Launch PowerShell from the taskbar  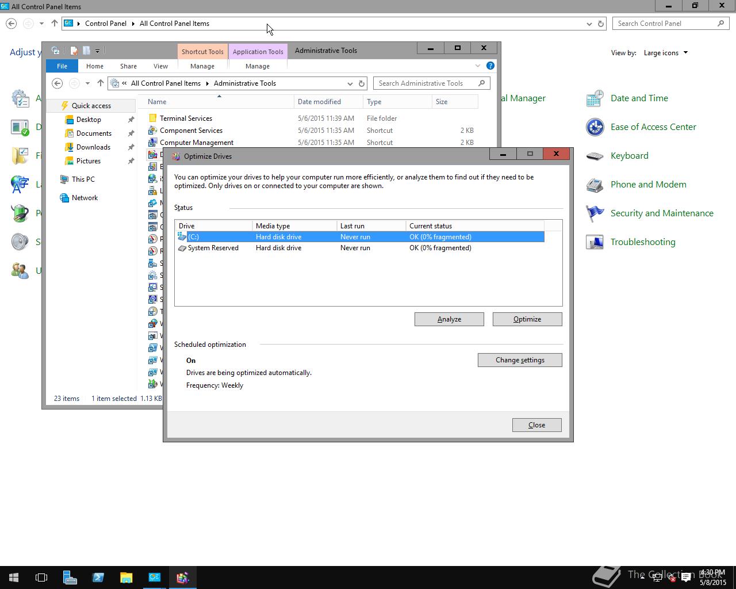click(x=98, y=577)
